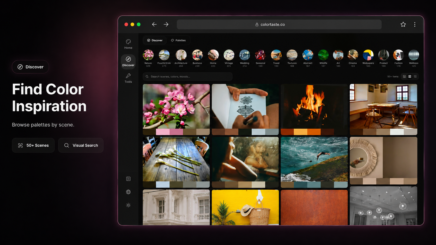This screenshot has height=245, width=436.
Task: Pick the lighter pink swatch under cherry blossoms
Action: point(163,132)
